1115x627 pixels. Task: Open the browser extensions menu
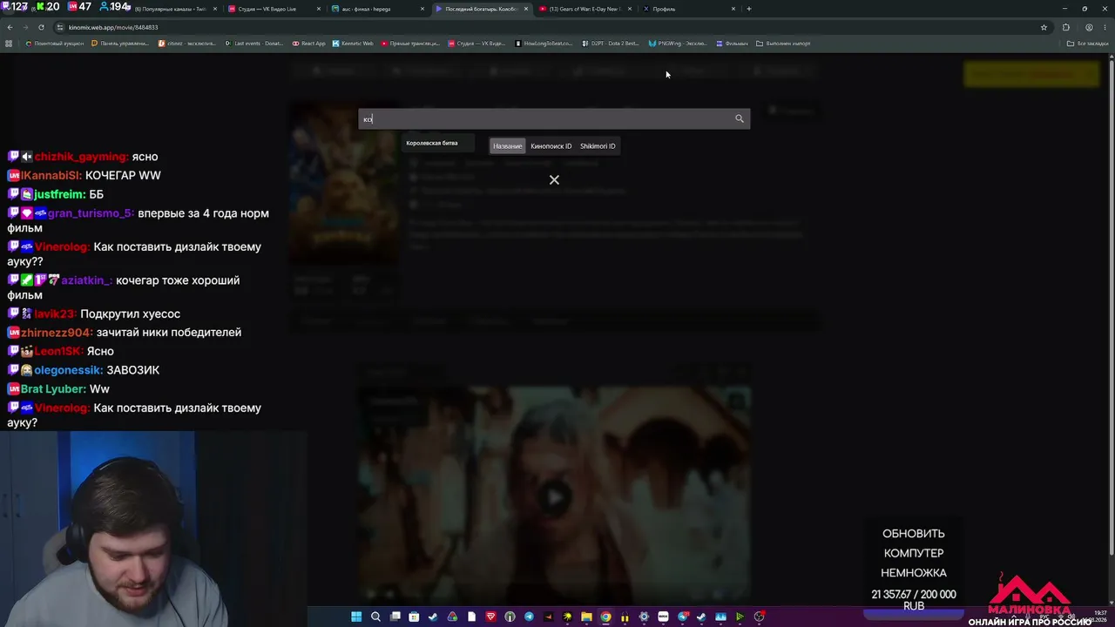tap(1066, 27)
